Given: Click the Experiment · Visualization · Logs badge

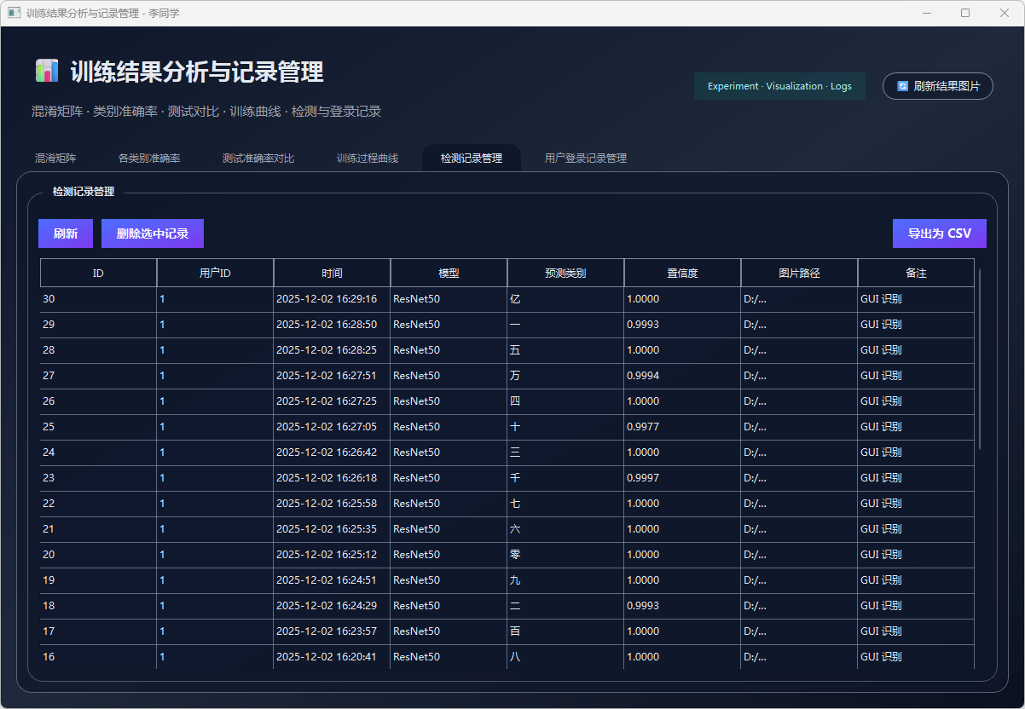Looking at the screenshot, I should click(779, 86).
